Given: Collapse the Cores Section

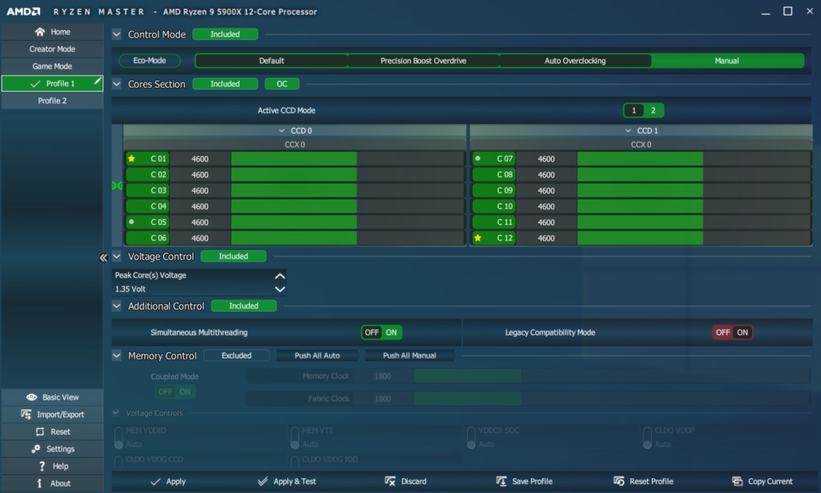Looking at the screenshot, I should 117,84.
